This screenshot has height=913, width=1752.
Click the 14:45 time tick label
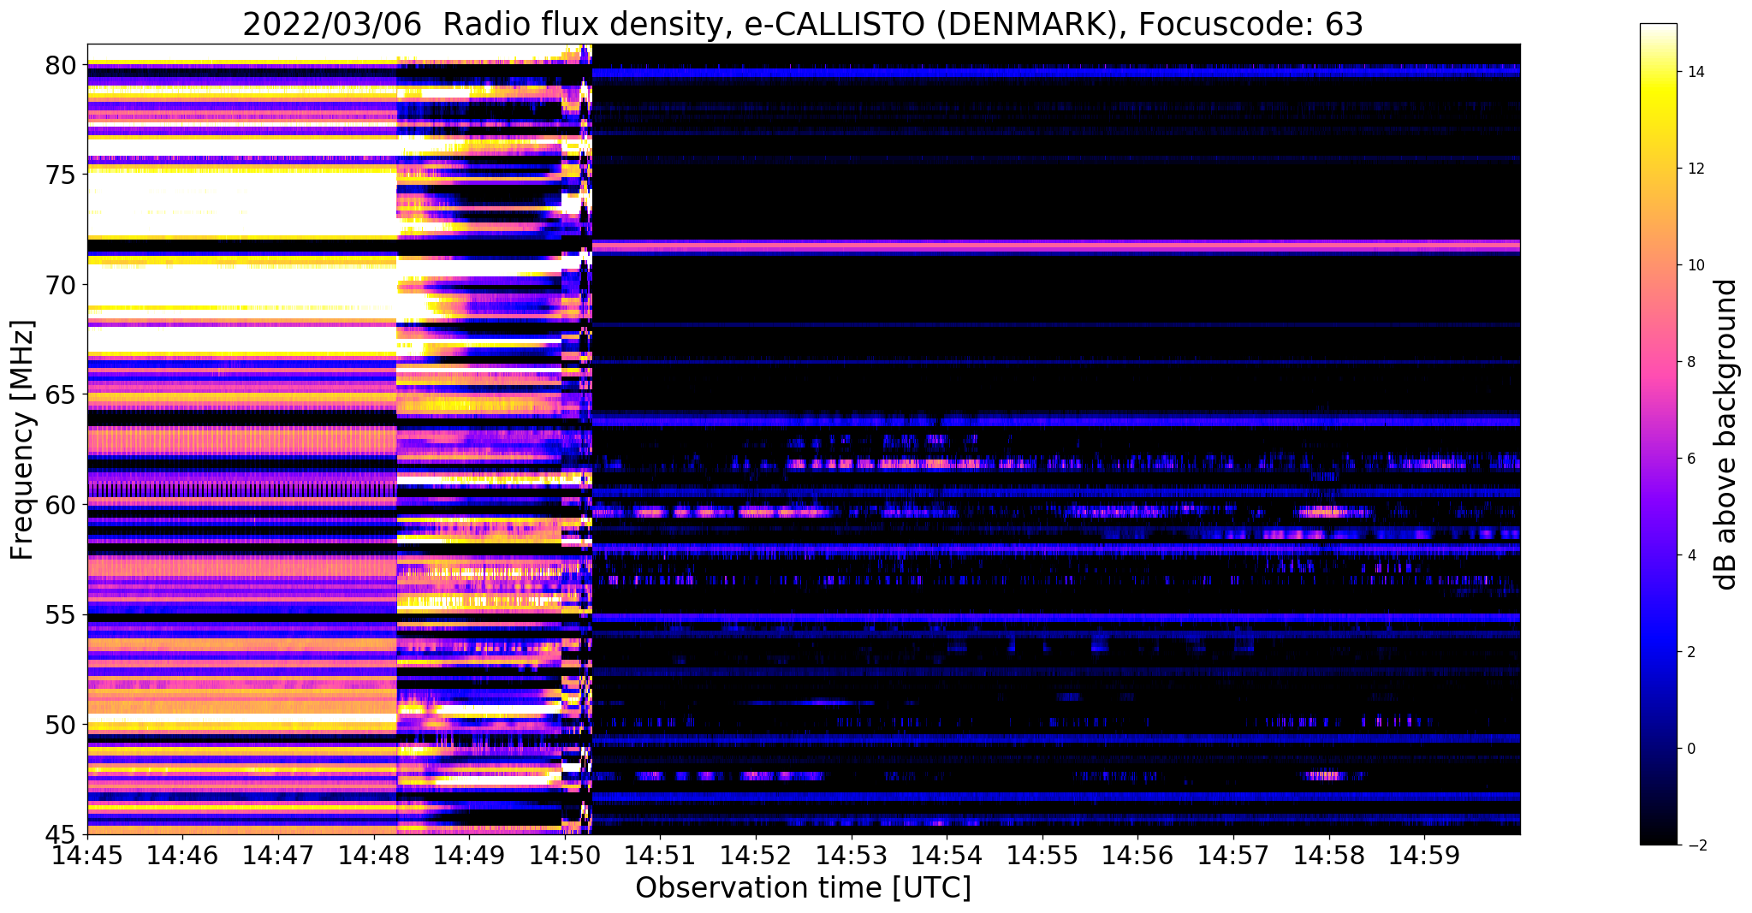[x=87, y=855]
